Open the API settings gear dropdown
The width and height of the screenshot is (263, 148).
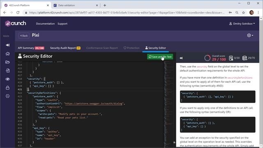pos(250,35)
